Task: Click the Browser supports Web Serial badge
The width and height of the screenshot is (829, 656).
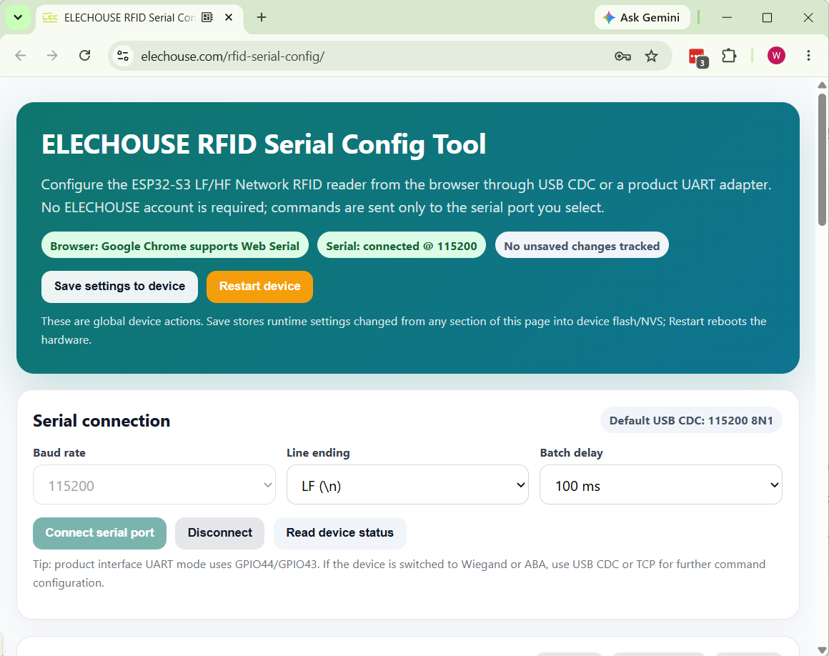Action: tap(175, 245)
